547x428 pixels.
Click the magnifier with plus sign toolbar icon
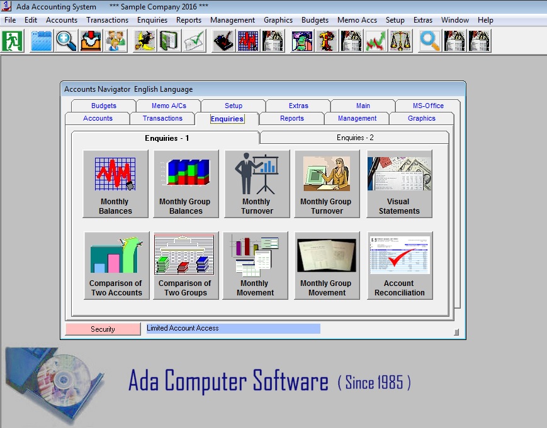tap(66, 41)
